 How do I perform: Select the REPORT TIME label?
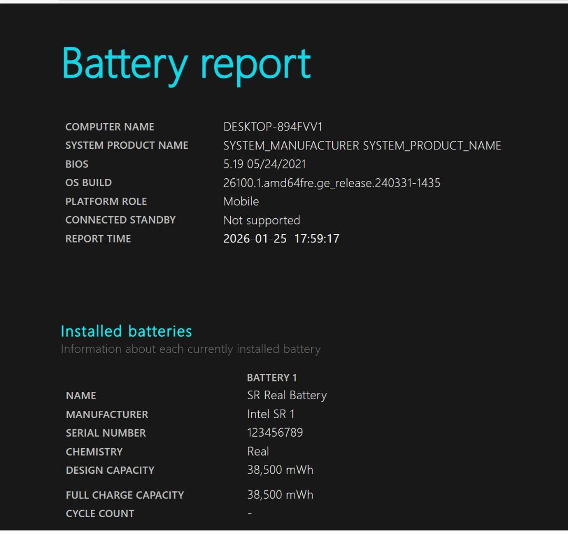[x=98, y=239]
